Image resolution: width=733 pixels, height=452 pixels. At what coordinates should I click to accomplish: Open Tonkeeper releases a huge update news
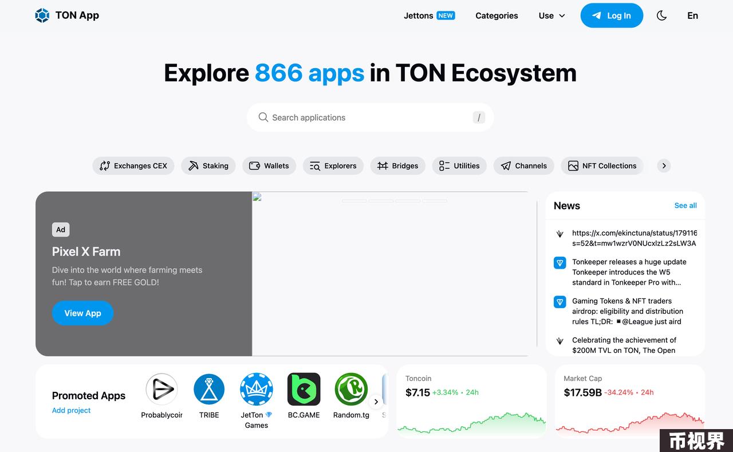click(x=629, y=272)
